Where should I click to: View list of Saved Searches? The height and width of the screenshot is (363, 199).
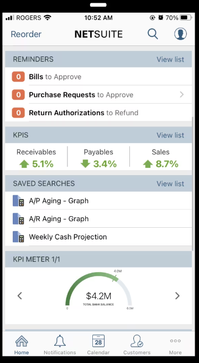170,183
